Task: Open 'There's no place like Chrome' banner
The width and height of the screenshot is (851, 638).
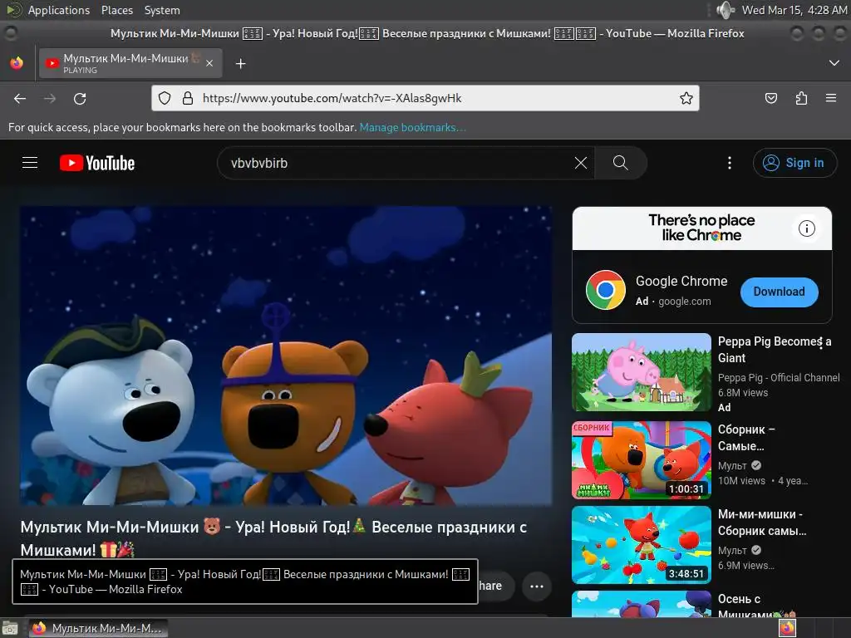Action: 701,228
